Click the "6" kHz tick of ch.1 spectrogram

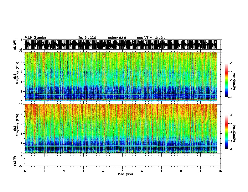click(22, 72)
